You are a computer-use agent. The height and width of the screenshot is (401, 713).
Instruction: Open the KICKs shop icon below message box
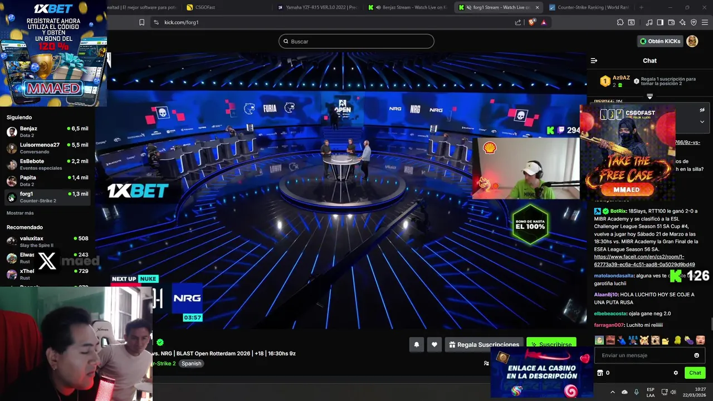[x=600, y=373]
